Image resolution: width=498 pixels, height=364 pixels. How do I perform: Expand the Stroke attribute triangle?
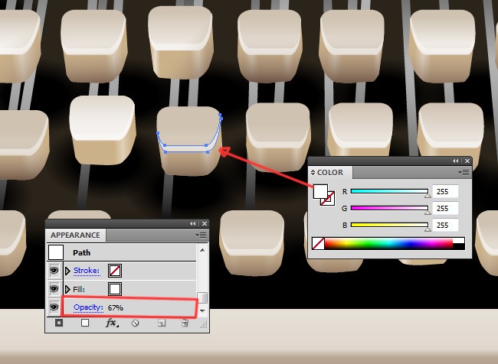point(67,271)
